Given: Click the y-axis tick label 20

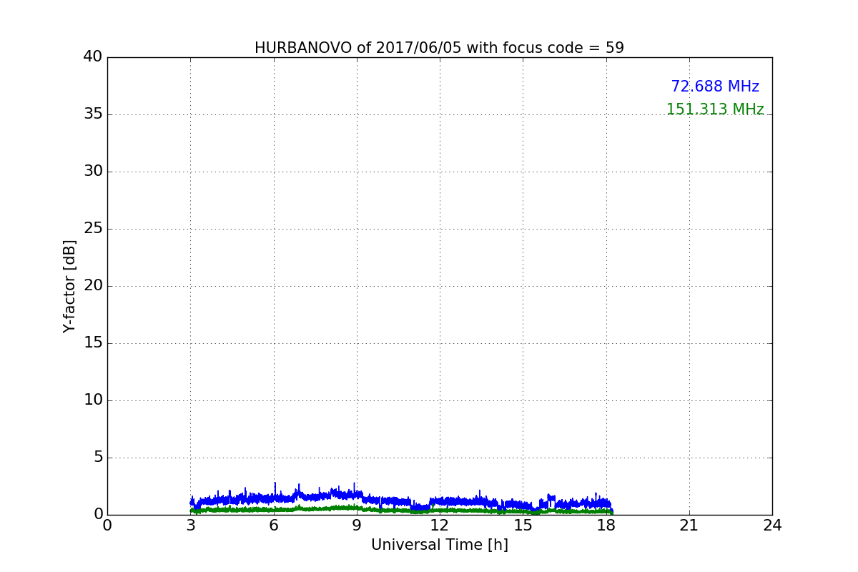Looking at the screenshot, I should [x=93, y=286].
